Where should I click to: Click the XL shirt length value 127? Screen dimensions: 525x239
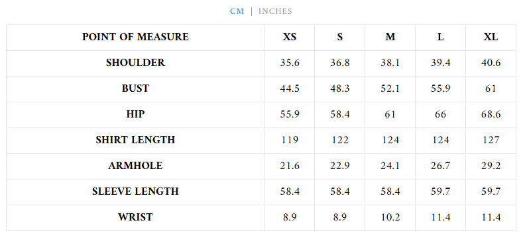[491, 140]
